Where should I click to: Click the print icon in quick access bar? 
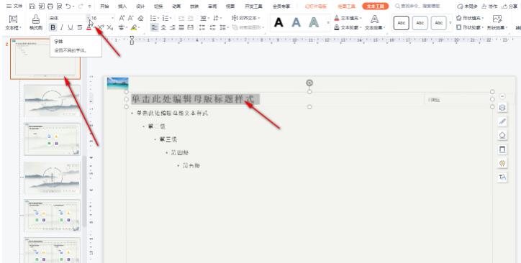click(x=50, y=6)
